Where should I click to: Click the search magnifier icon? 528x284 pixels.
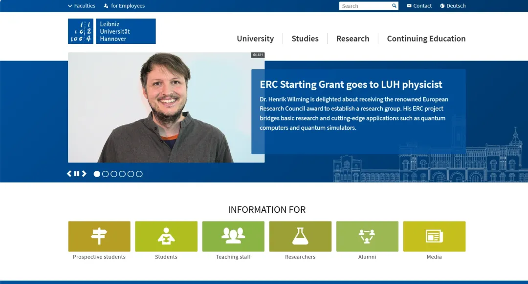[x=395, y=6]
